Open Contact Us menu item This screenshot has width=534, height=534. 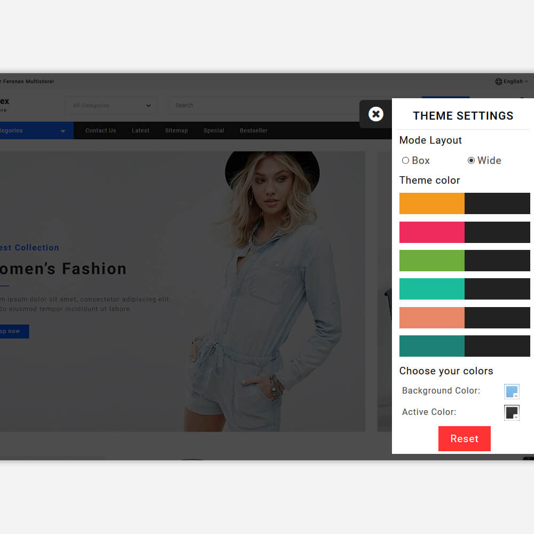(x=100, y=131)
